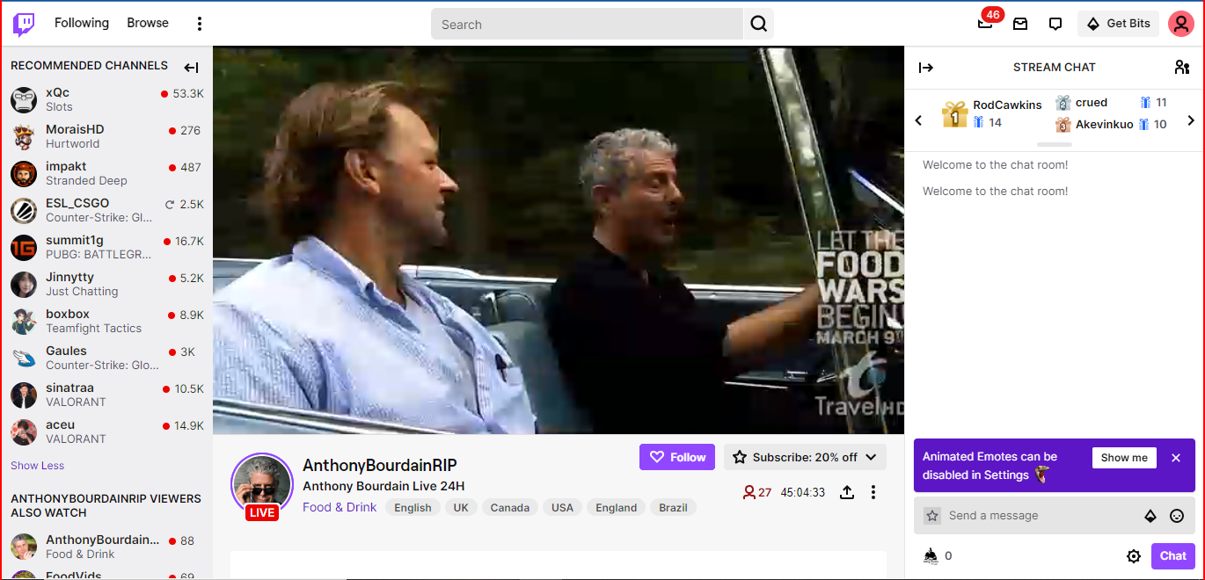Open the chat settings gear
1205x580 pixels.
pos(1134,555)
